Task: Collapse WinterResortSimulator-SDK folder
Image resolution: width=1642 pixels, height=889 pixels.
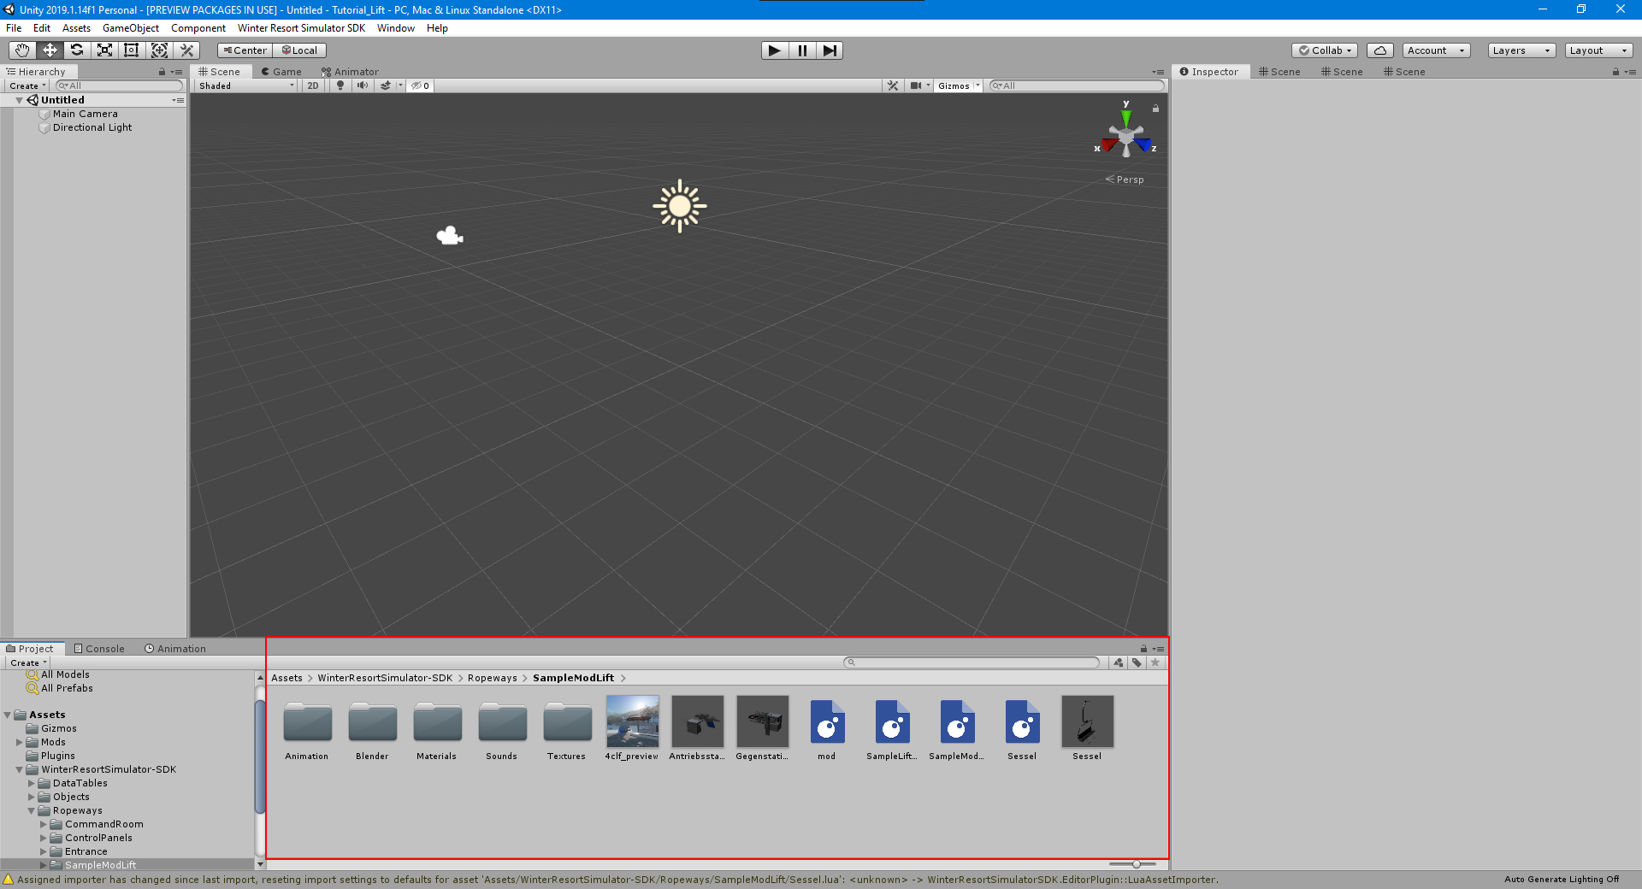Action: pos(19,769)
